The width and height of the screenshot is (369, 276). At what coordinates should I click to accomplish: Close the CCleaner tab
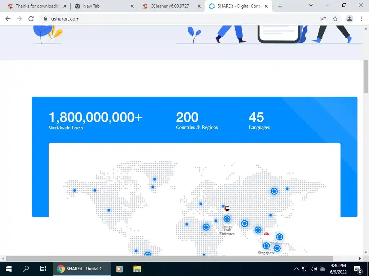point(199,6)
